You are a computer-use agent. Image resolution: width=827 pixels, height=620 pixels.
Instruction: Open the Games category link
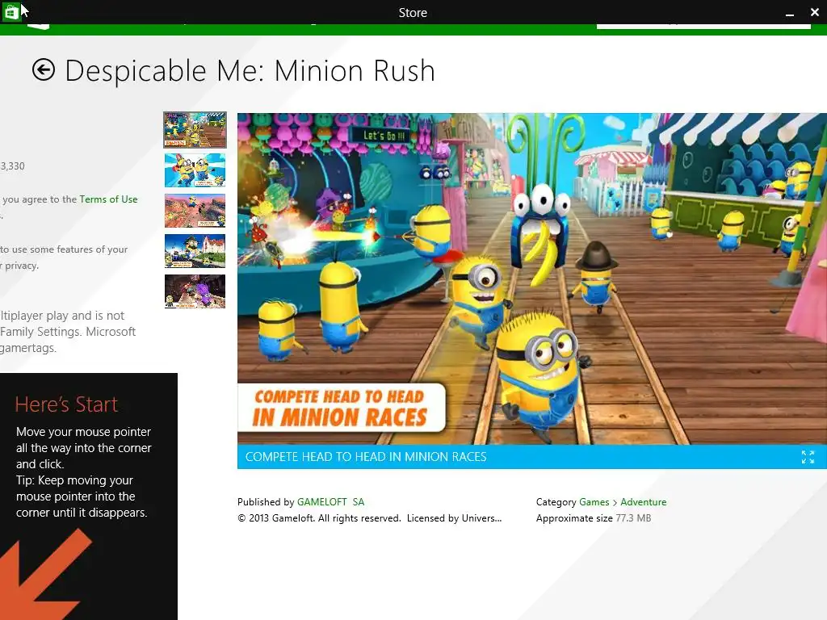pyautogui.click(x=594, y=502)
